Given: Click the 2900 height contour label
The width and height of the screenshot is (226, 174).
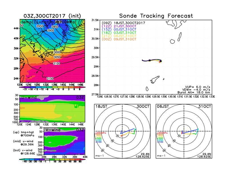Looking at the screenshot, I should tap(51, 30).
